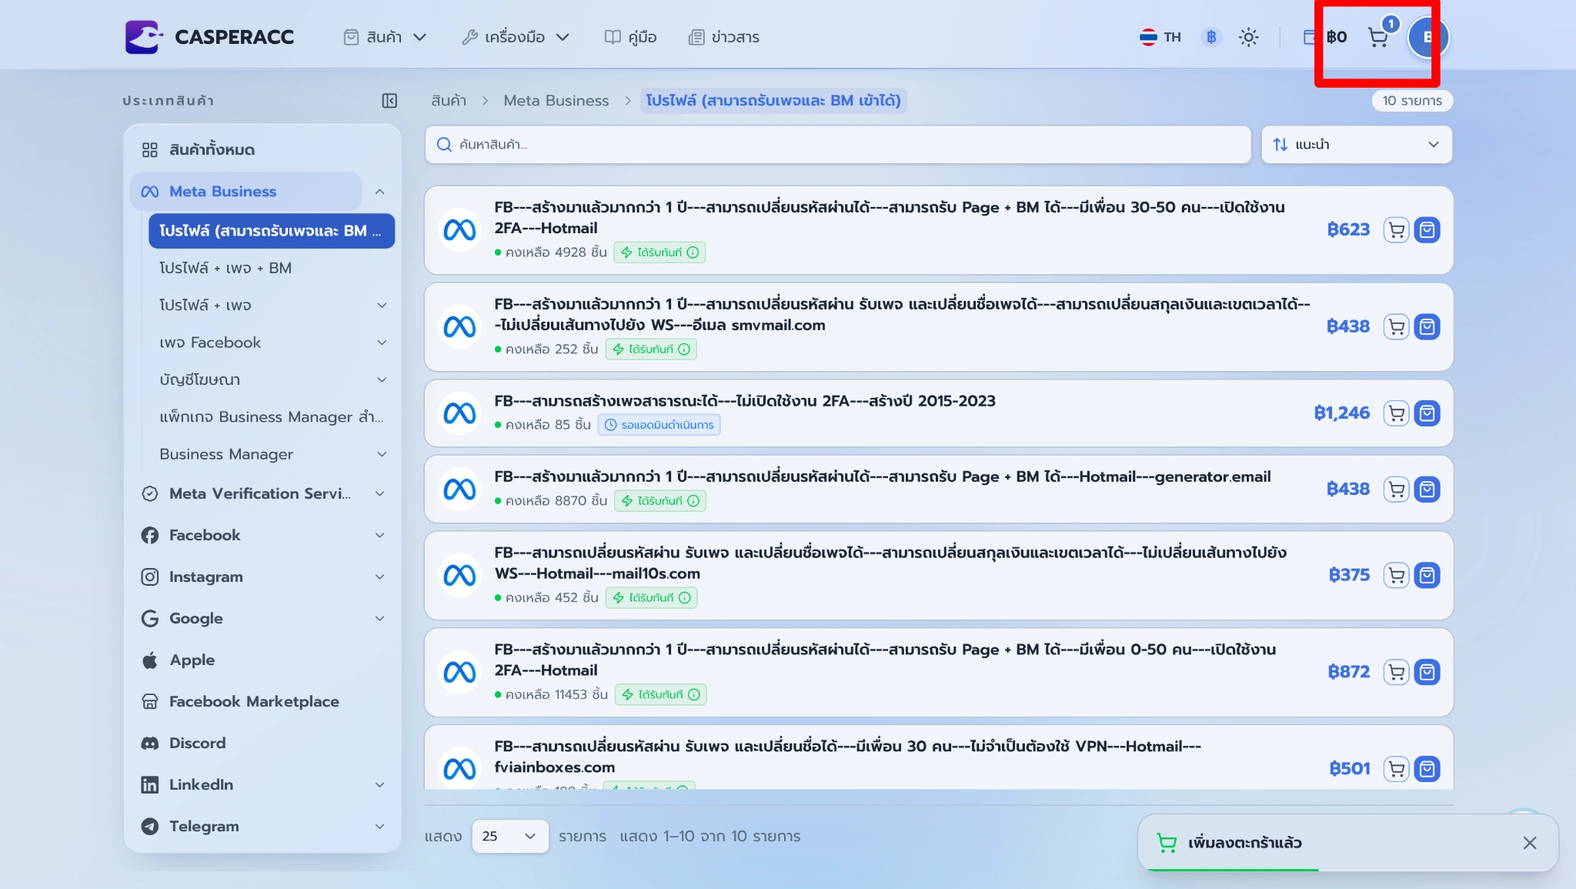Click the รอแอดมินดำเนินการ status badge
The height and width of the screenshot is (889, 1576).
(x=659, y=425)
